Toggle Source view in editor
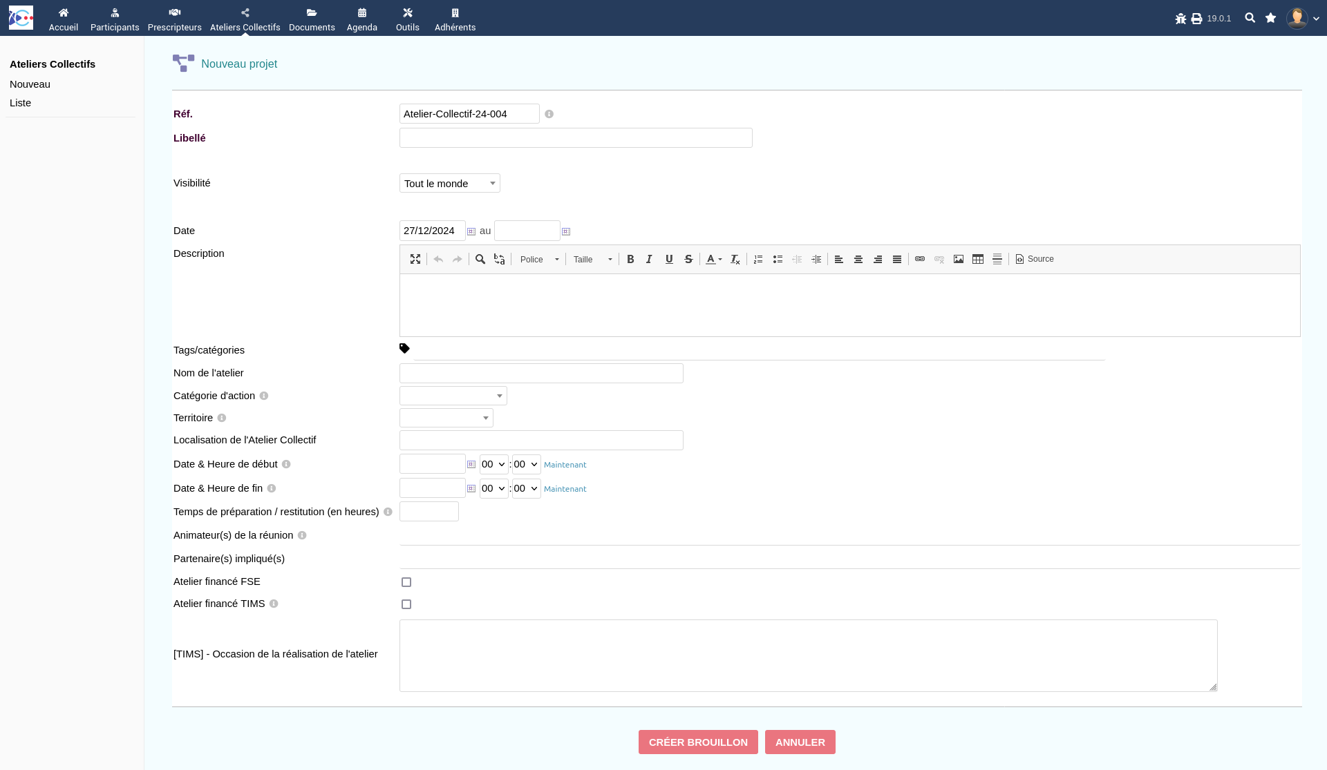 (x=1035, y=259)
